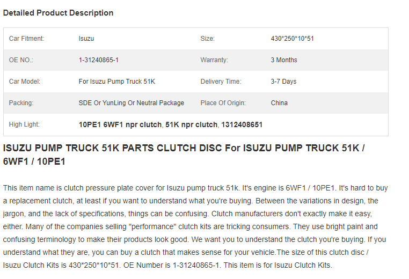Screen dimensions: 409x279
Task: Click the 'For Isuzu Pump Truck 51K' model value
Action: pos(117,82)
